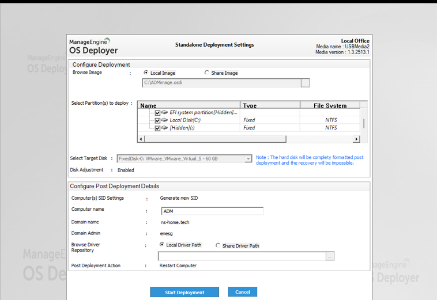This screenshot has height=300, width=437.
Task: Select the Share Driver Path radio button
Action: tap(218, 245)
